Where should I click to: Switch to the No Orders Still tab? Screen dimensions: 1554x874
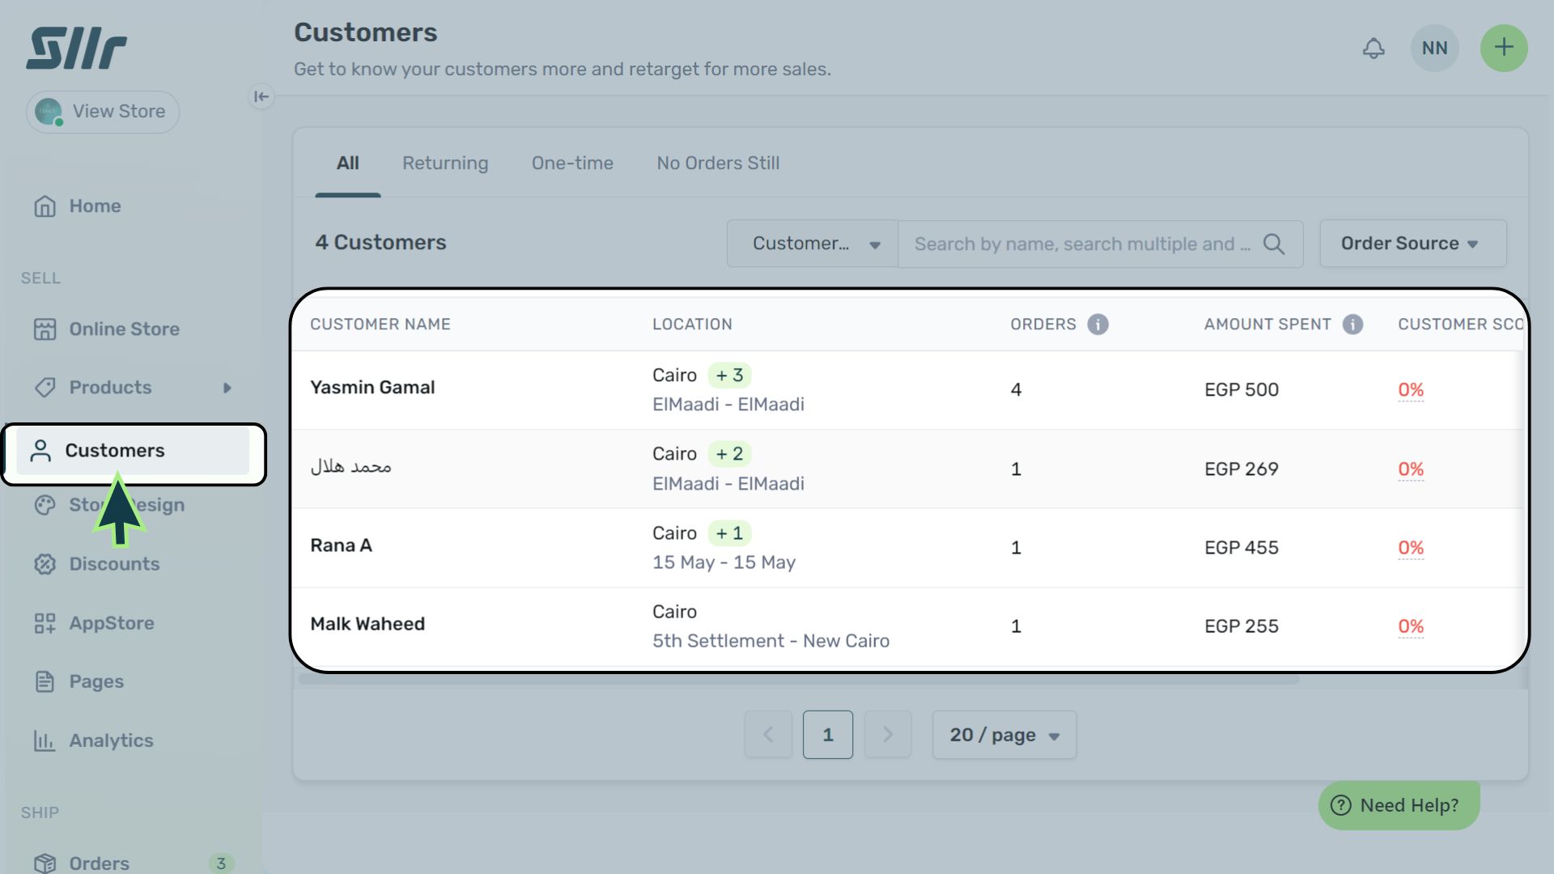pos(718,163)
